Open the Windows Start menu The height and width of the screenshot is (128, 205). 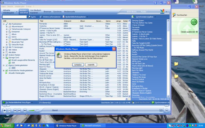tap(7, 126)
